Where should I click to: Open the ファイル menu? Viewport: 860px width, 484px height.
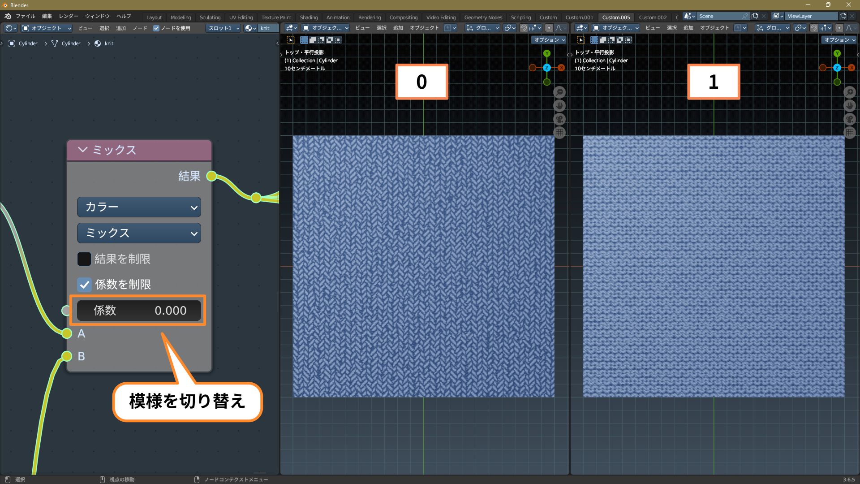click(x=25, y=16)
